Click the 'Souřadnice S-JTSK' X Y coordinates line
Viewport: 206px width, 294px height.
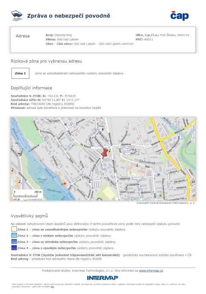pyautogui.click(x=43, y=96)
